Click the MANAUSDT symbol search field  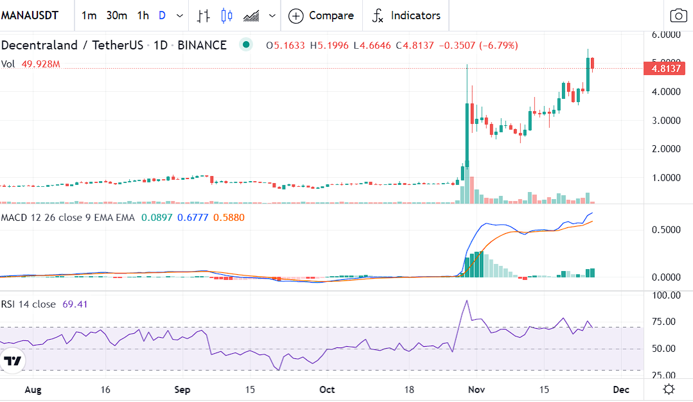(32, 16)
